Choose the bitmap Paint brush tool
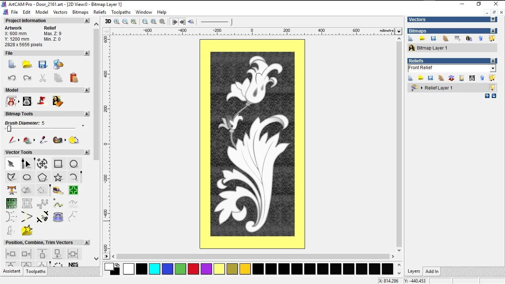Viewport: 505px width, 284px height. (12, 140)
